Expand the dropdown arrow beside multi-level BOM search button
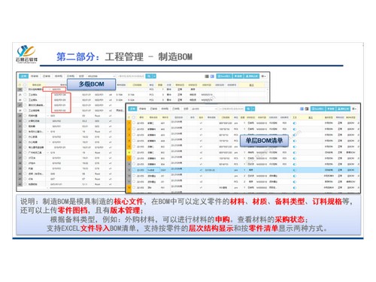376x282 pixels. [154, 76]
